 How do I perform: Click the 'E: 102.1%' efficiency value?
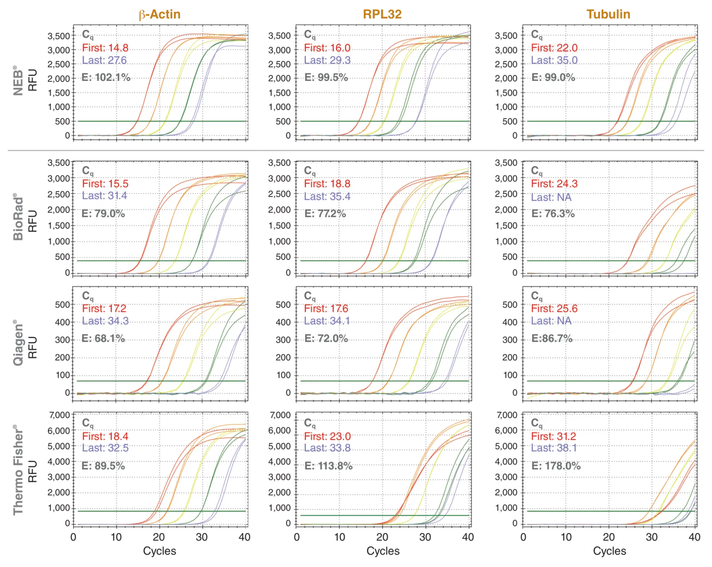(106, 77)
